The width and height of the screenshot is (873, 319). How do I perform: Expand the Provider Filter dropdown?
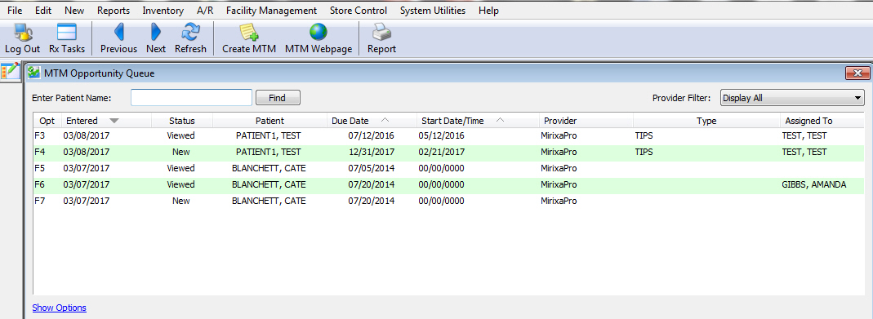click(792, 98)
